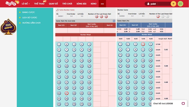Open HƯỚNG DẪN CHƠI guide link
Viewport: 189px width, 107px height.
pos(31,23)
